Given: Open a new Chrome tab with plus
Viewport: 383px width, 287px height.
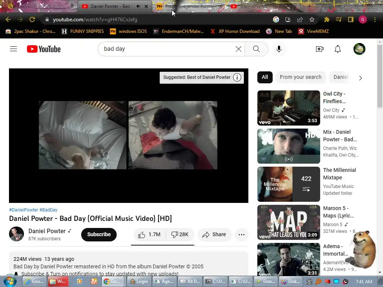Looking at the screenshot, I should pos(309,6).
